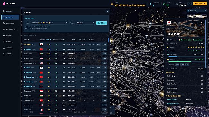Click the grade star icon in Beijing row

pos(48,49)
